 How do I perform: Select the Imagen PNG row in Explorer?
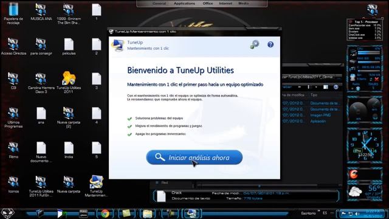pos(312,115)
